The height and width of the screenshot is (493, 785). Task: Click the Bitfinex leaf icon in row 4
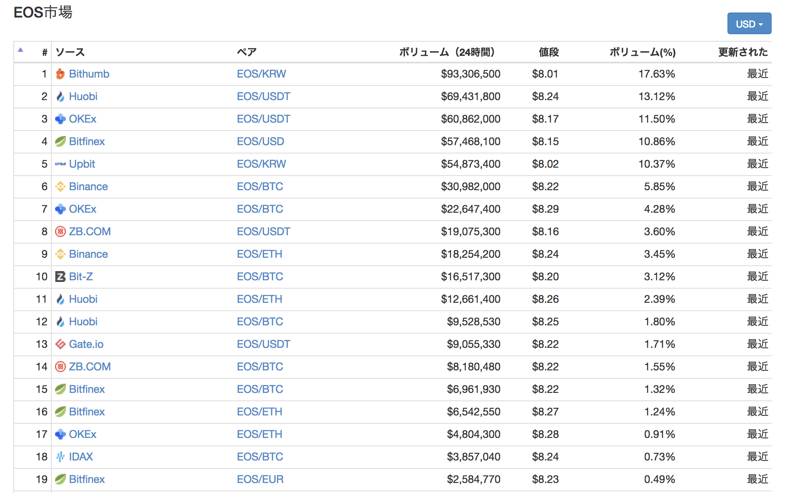[60, 141]
